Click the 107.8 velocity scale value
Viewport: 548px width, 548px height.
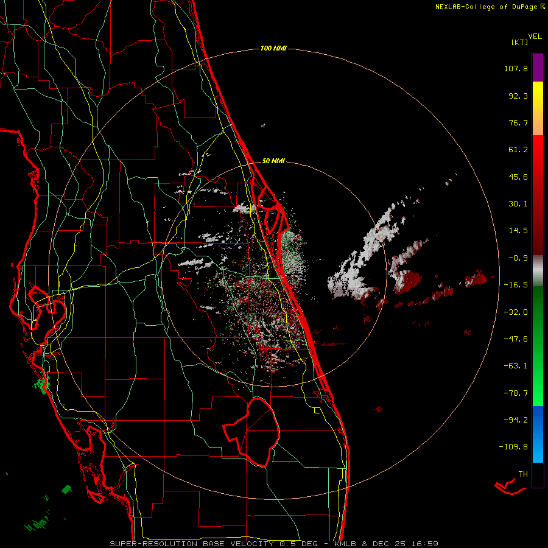click(x=516, y=68)
